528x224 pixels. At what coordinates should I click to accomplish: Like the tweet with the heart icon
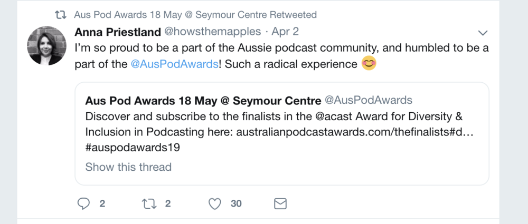pos(215,203)
